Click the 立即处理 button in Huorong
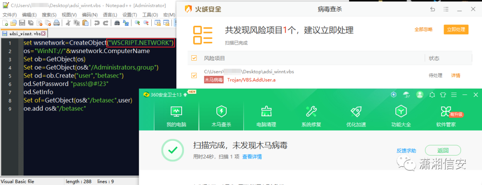Screen dimensions: 482x185 click(456, 29)
